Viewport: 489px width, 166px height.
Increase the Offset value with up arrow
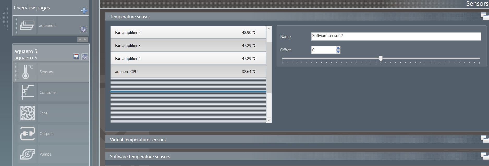coord(338,48)
